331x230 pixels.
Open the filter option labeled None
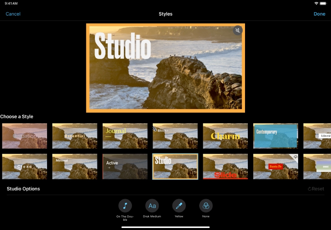[206, 206]
